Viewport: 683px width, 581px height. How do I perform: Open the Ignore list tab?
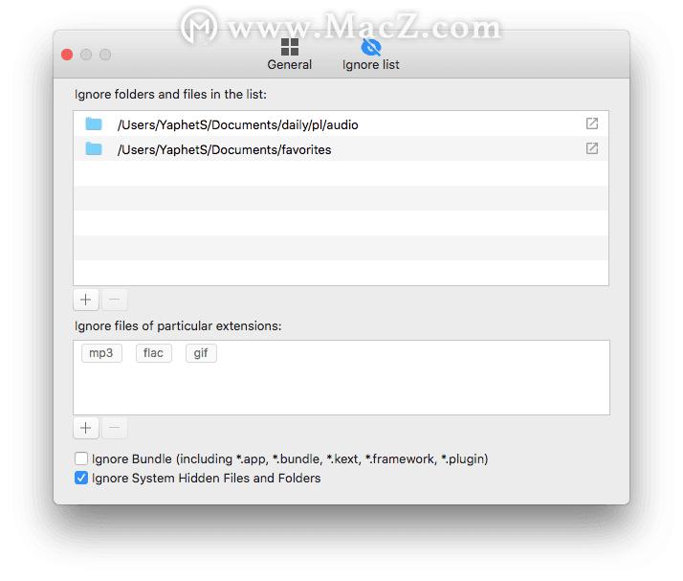tap(371, 54)
